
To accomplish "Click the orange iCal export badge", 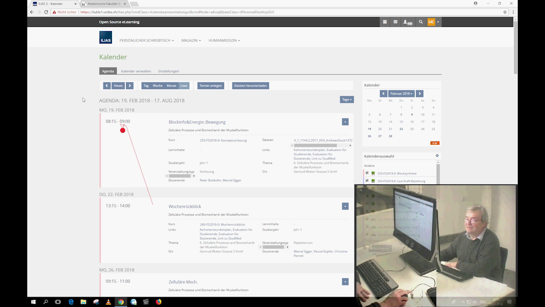I will [x=435, y=143].
